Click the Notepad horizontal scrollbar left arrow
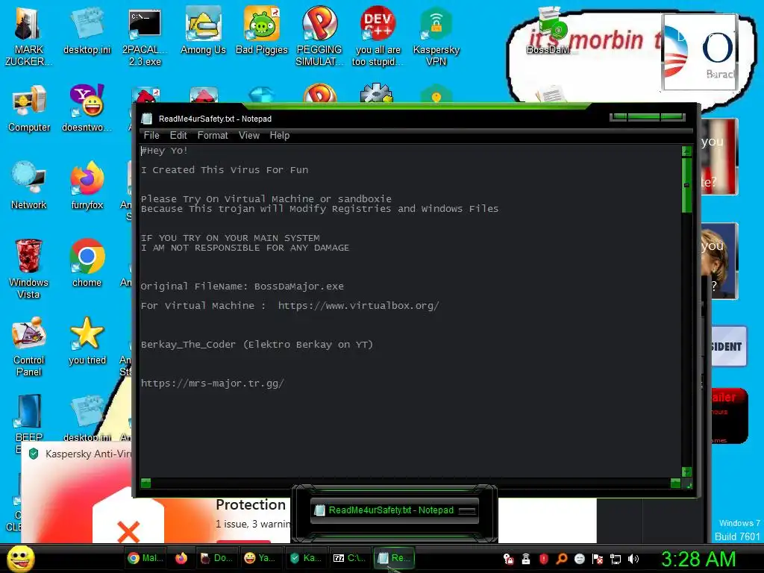Screen dimensions: 764x573 145,483
